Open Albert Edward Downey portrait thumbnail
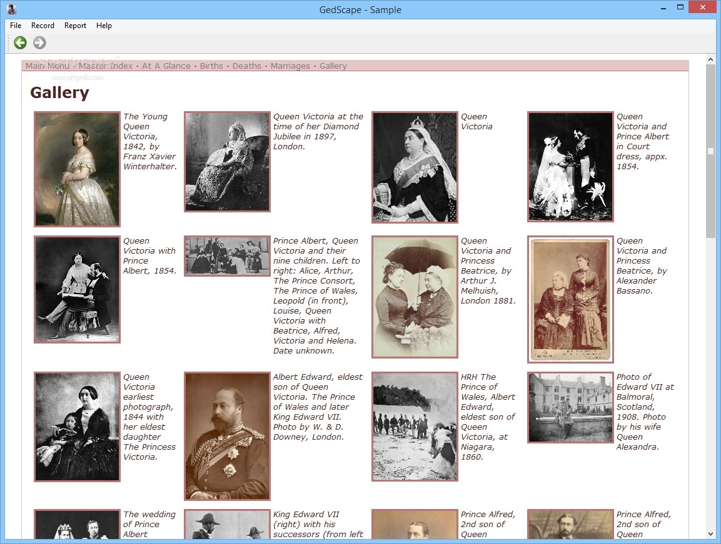This screenshot has width=721, height=544. pyautogui.click(x=227, y=436)
